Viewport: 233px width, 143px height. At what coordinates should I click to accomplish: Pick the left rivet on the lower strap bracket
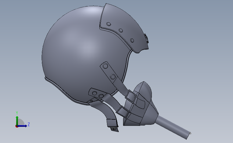95,93
